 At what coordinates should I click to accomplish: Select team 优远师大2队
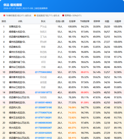[15, 108]
